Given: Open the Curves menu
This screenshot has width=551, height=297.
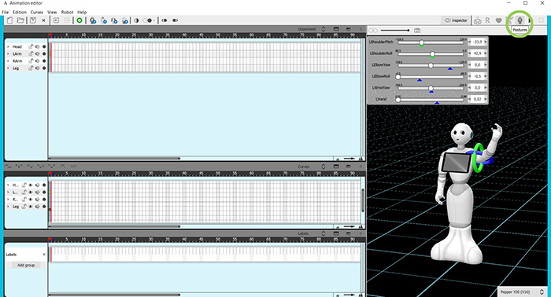Looking at the screenshot, I should (x=36, y=12).
